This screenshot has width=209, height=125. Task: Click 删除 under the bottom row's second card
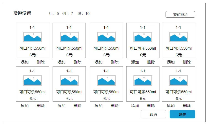pos(78,106)
